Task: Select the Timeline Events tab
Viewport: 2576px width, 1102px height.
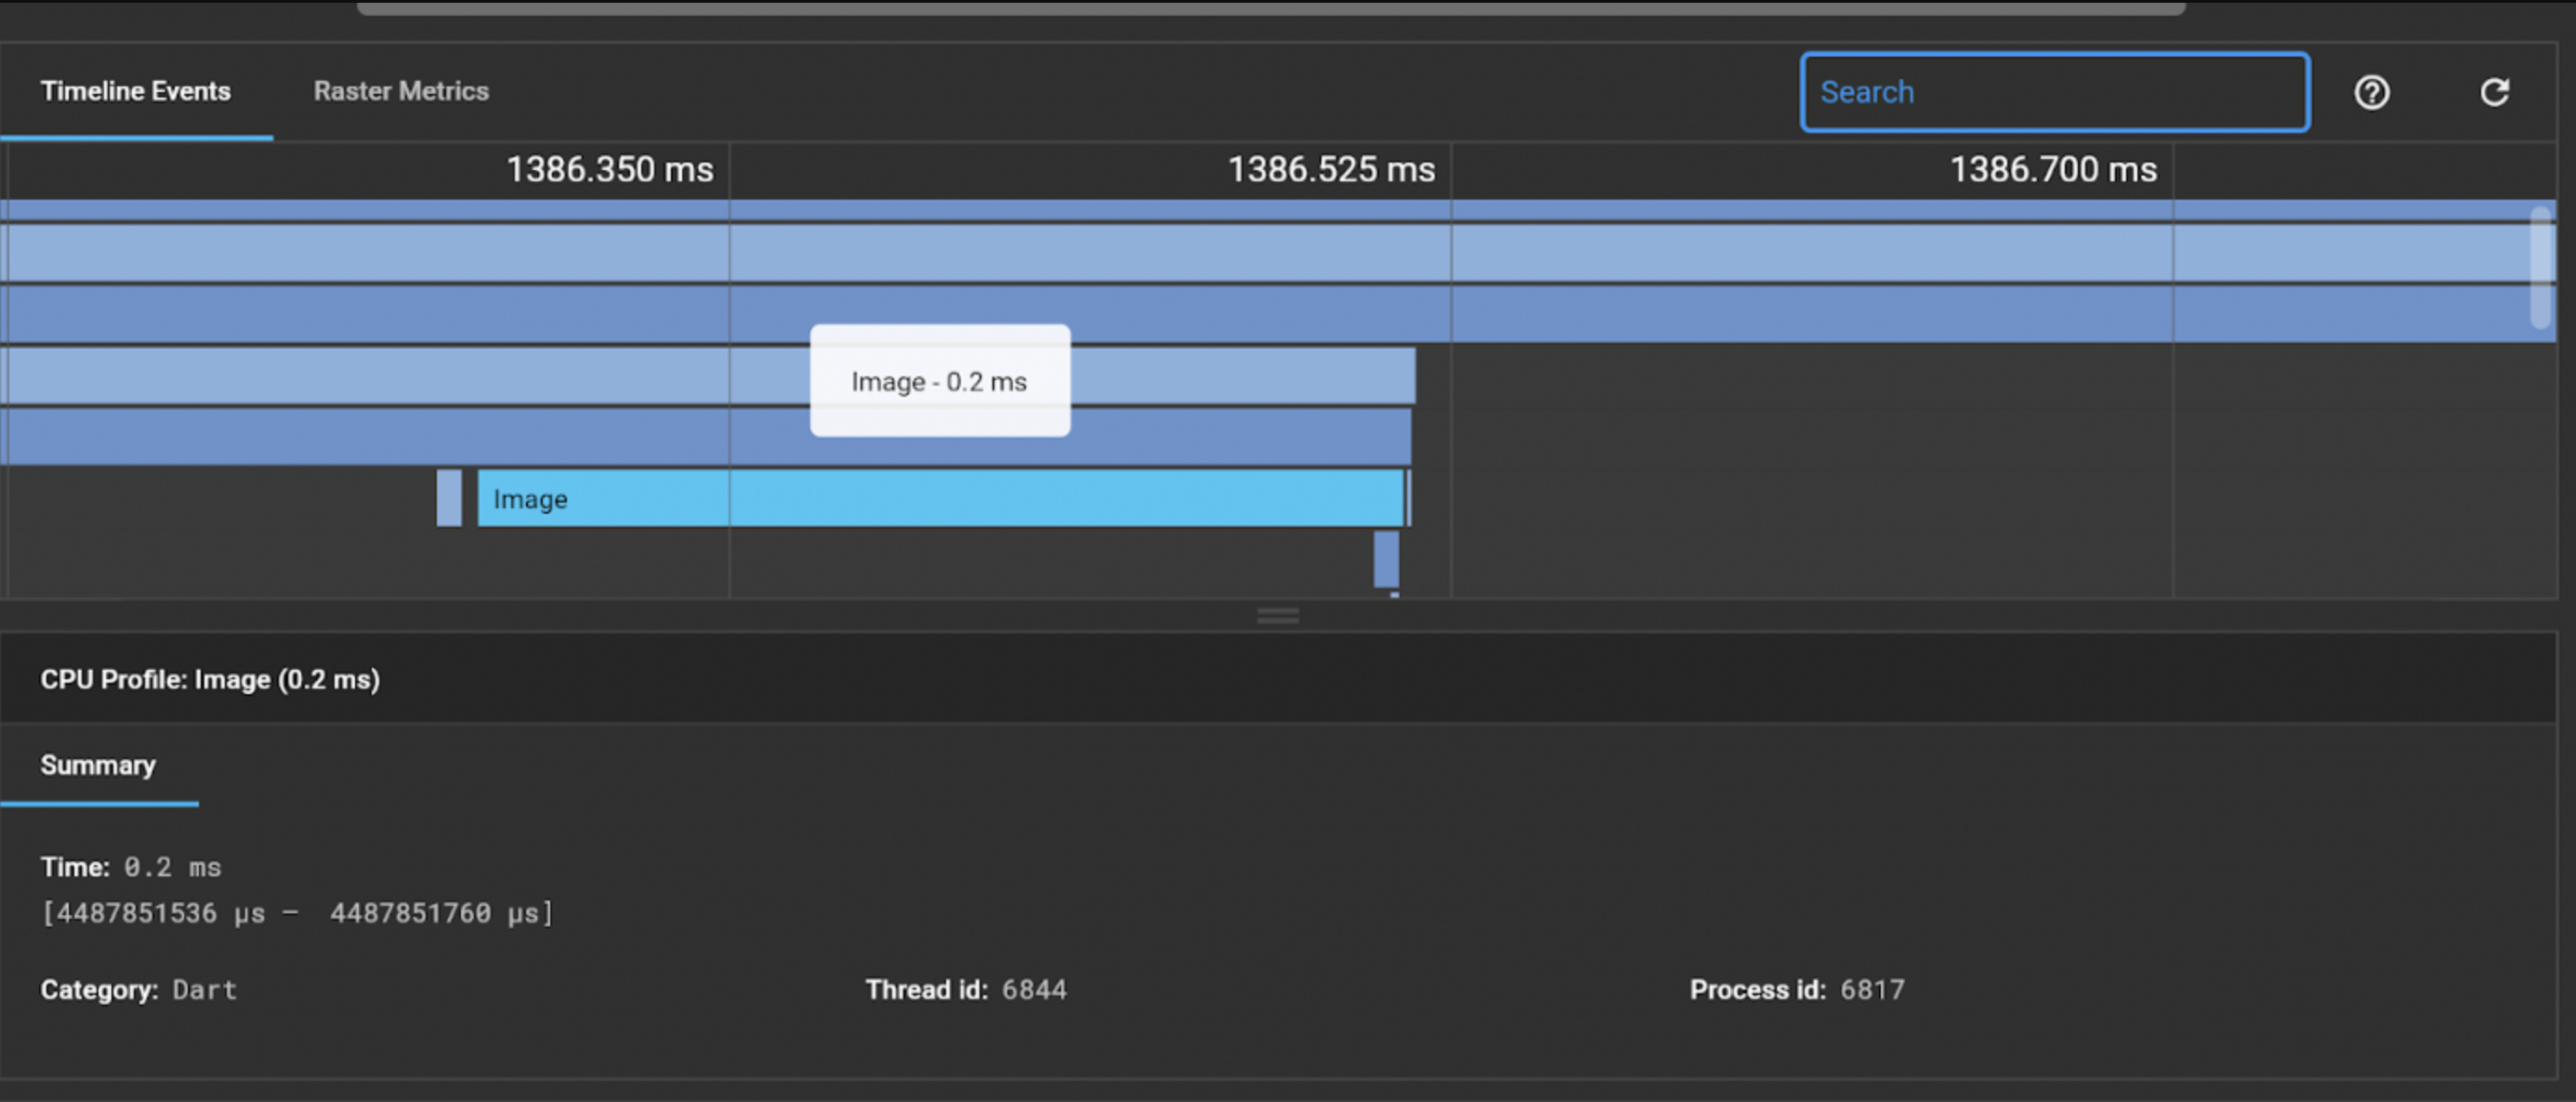Action: pos(135,91)
